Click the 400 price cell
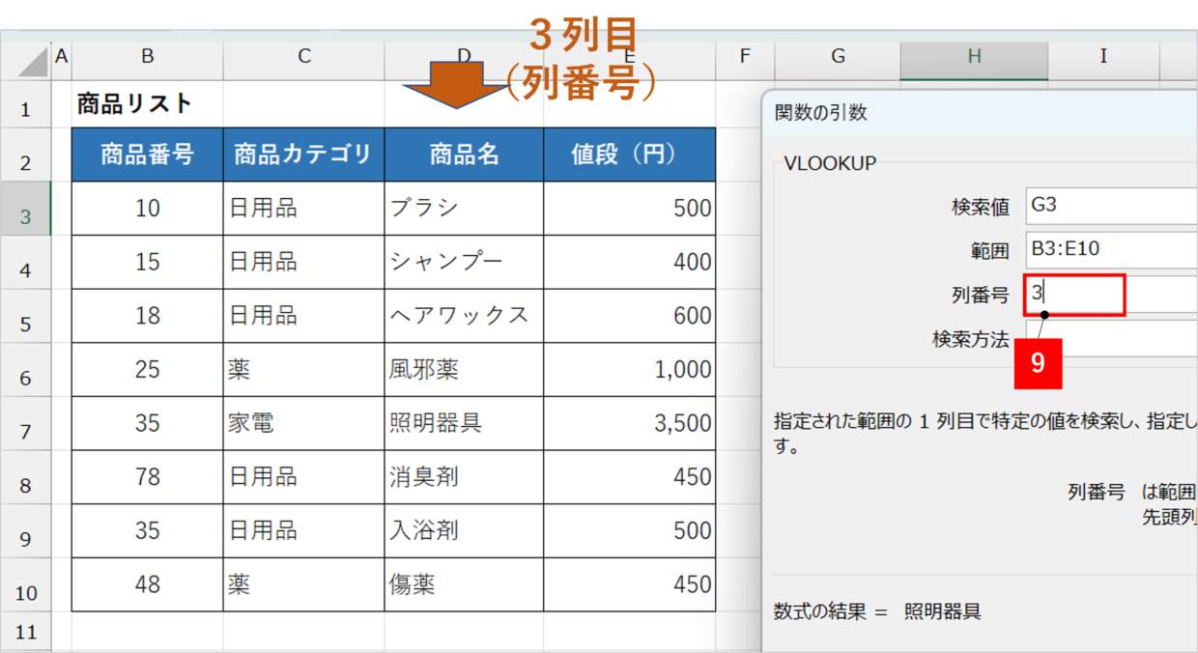Image resolution: width=1198 pixels, height=653 pixels. click(629, 262)
